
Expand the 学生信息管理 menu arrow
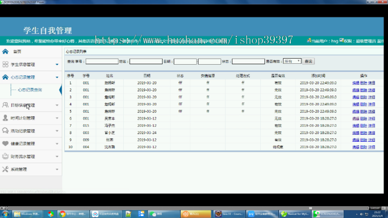[57, 65]
